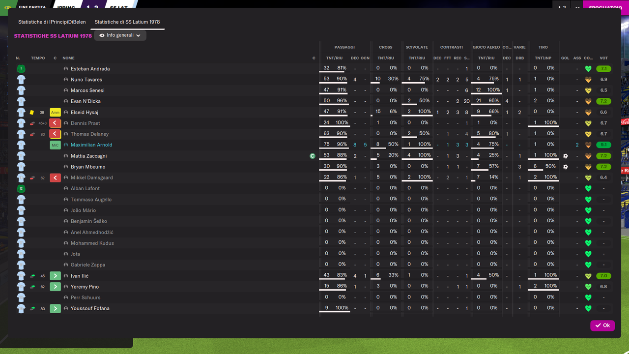Click Maximilian Arnold's 9.1 rating
The width and height of the screenshot is (629, 354).
pyautogui.click(x=603, y=145)
